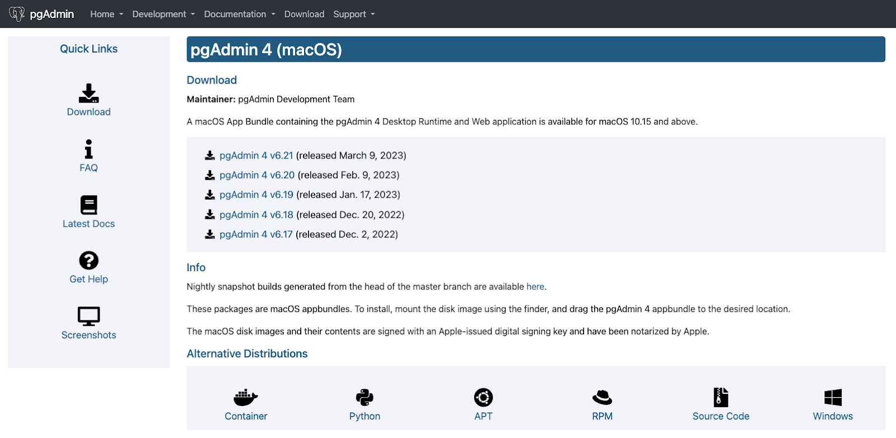
Task: Open the Download page from navbar
Action: tap(304, 14)
